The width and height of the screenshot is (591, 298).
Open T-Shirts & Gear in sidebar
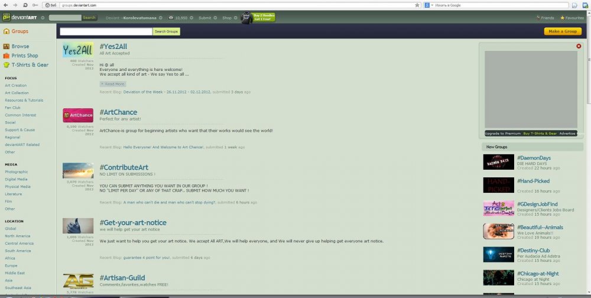click(26, 64)
